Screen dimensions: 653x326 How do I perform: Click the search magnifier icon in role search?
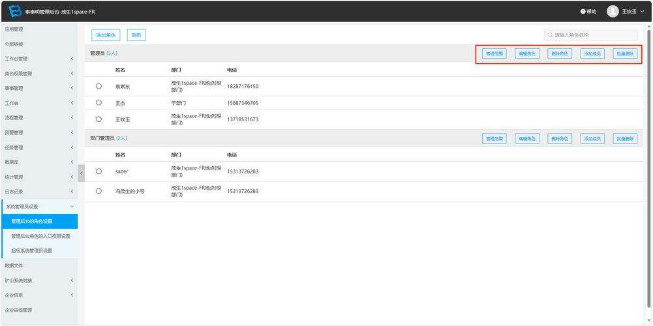coord(550,35)
